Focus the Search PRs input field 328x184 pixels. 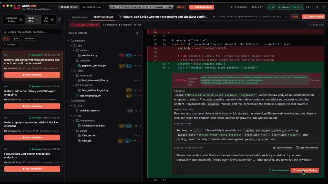32,32
